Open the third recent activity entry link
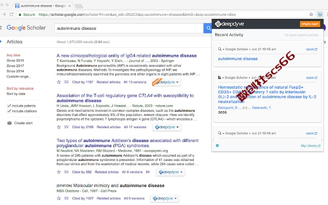 point(312,133)
